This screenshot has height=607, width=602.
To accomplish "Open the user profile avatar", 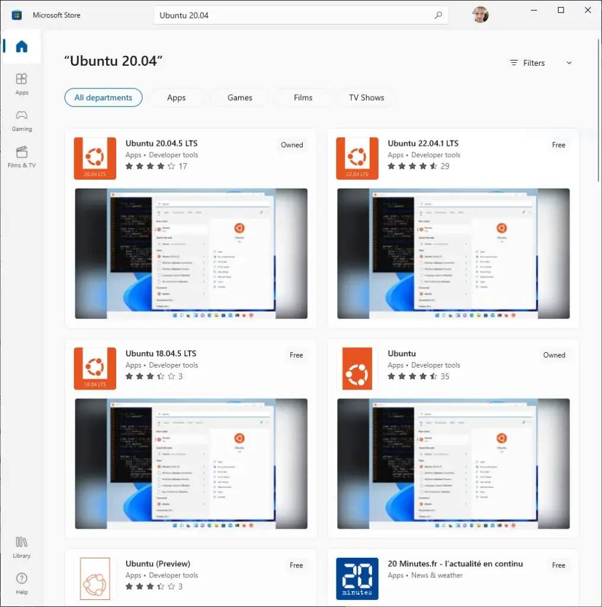I will [x=481, y=15].
